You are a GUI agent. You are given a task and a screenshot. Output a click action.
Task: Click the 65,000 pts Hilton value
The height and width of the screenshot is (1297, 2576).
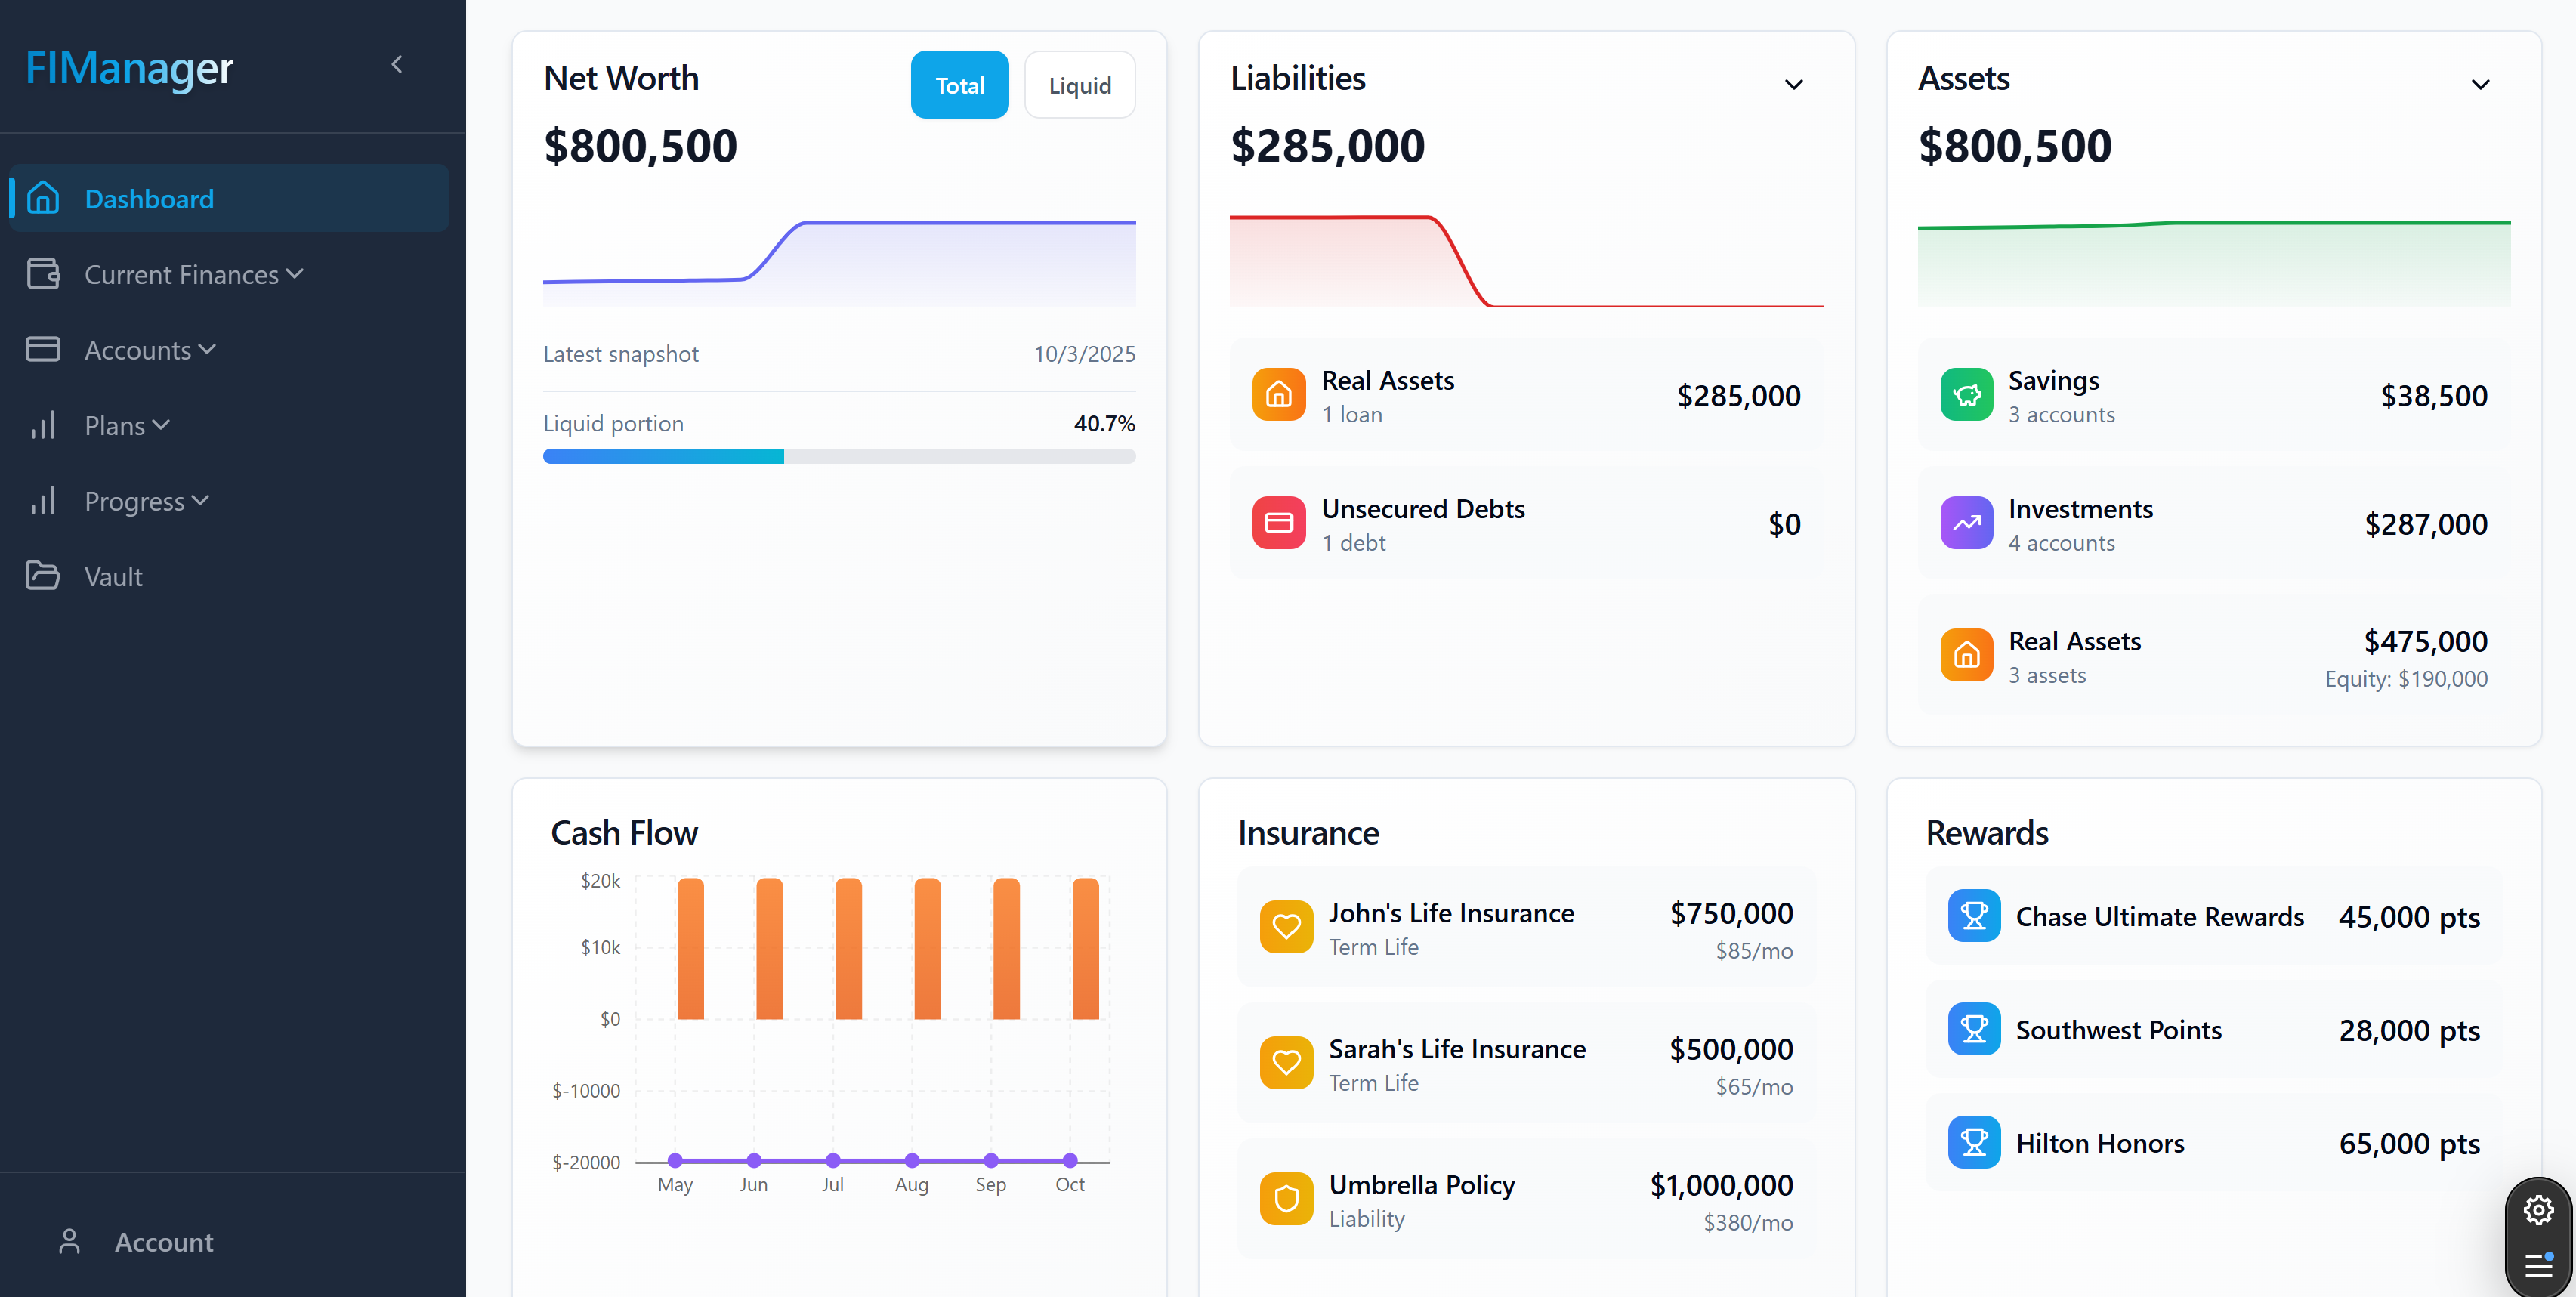[2408, 1142]
